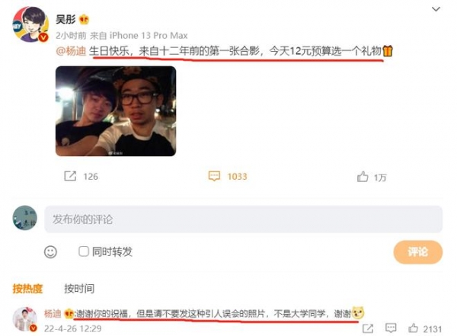457x336 pixels.
Task: Repost 杨迪's comment using share icon
Action: [x=368, y=328]
